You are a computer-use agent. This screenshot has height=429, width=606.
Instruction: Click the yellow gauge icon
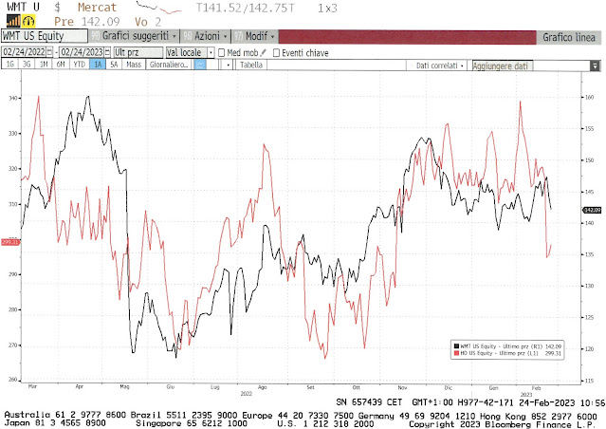click(x=28, y=21)
